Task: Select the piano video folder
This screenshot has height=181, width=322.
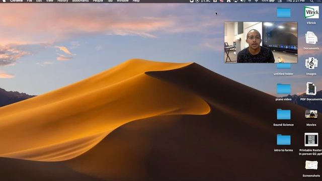Action: [x=284, y=89]
